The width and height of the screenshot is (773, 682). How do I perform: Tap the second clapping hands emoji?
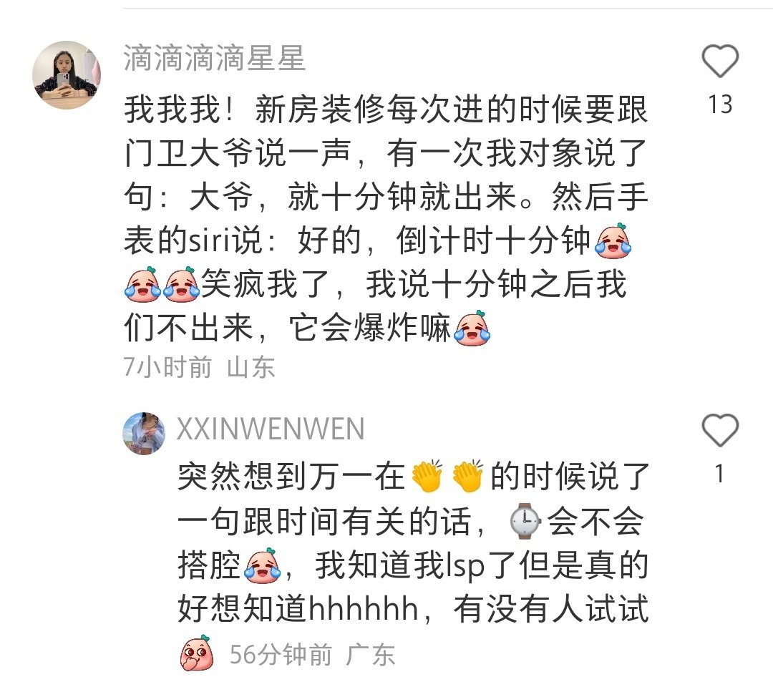click(x=468, y=476)
